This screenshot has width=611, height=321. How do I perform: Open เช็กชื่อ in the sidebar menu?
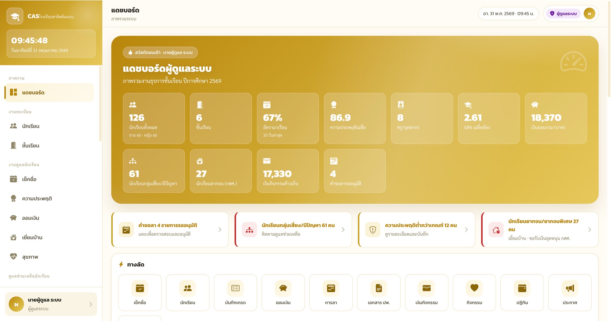50,179
